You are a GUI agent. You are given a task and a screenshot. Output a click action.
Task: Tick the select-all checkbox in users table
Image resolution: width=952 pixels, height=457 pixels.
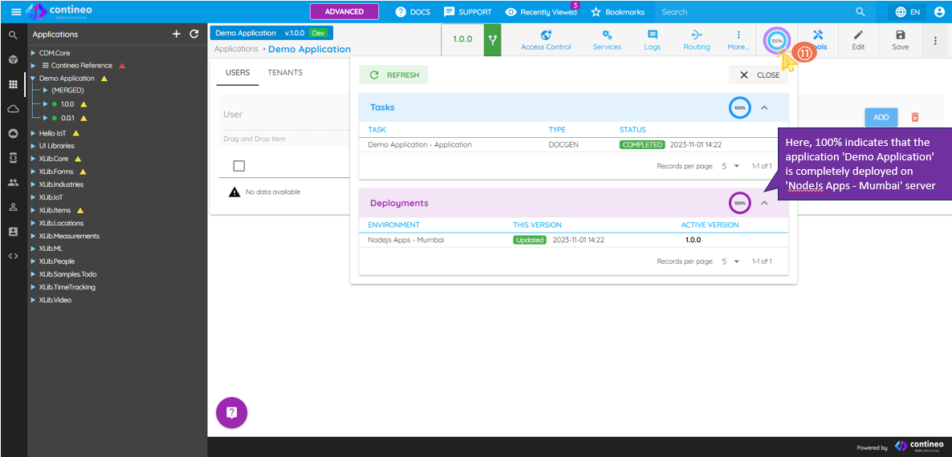[x=238, y=166]
